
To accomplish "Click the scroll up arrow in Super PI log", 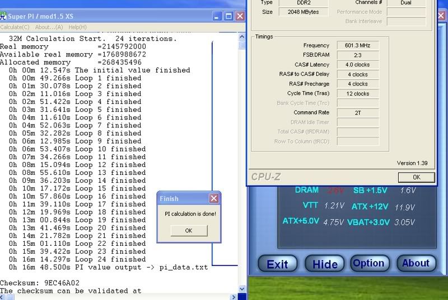I will tap(242, 36).
